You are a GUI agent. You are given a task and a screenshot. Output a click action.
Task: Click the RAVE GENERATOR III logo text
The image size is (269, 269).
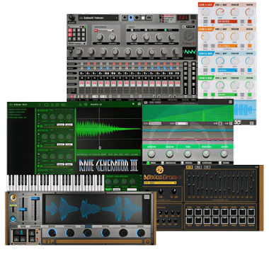coord(108,165)
